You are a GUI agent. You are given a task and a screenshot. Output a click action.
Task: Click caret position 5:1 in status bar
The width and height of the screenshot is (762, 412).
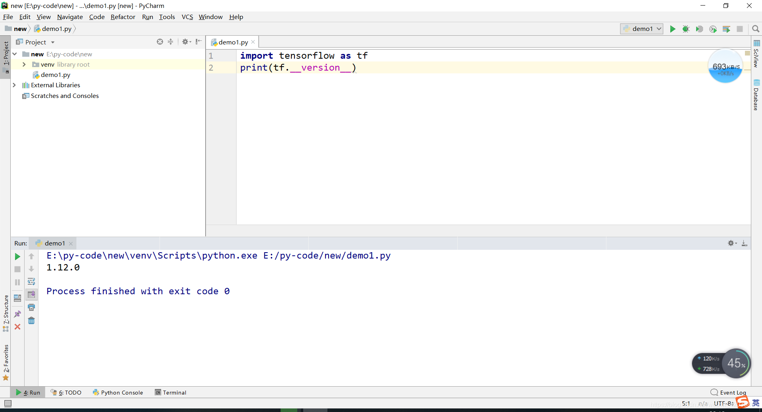coord(686,403)
